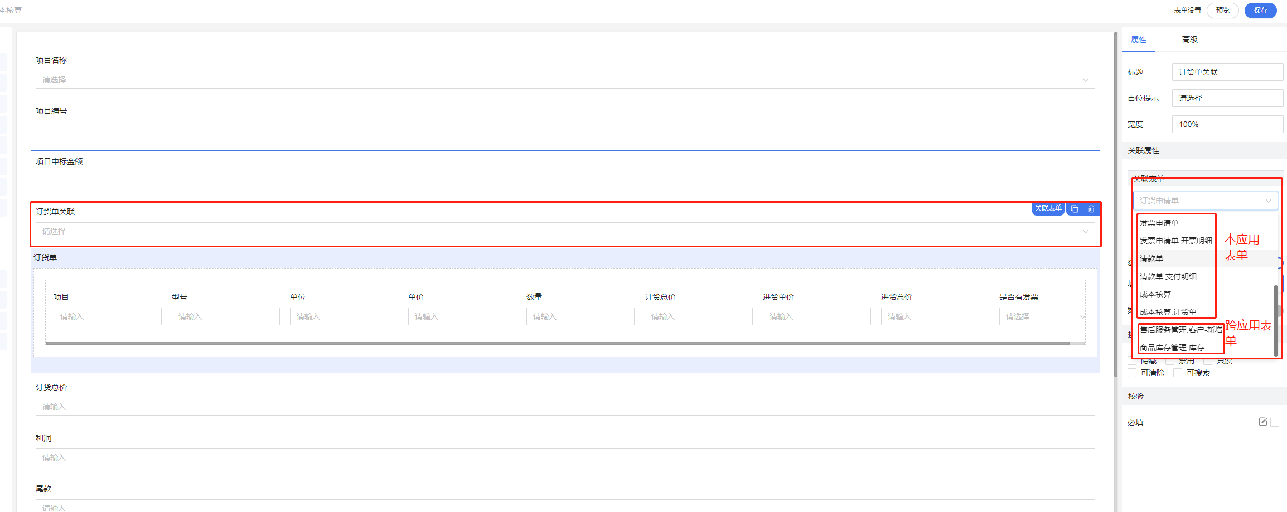
Task: Open the 项目名称 select dropdown
Action: tap(565, 80)
